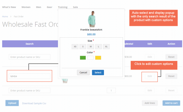Reset the $38.00 row
This screenshot has width=183, height=112.
(171, 57)
